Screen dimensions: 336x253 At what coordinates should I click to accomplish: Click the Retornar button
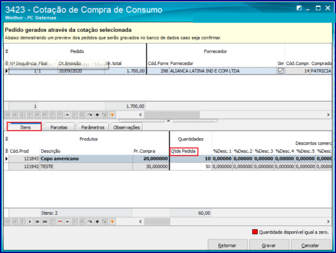[228, 245]
